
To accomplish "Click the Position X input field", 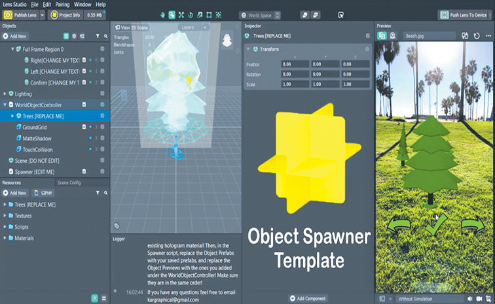I will point(295,64).
